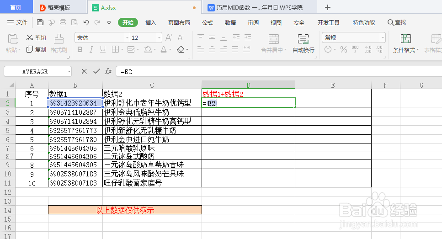Toggle middle vertical alignment

(212, 37)
